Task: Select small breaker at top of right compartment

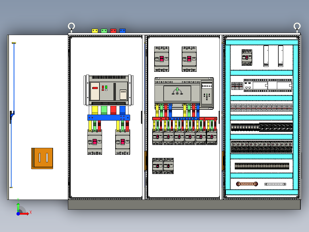Action: coord(247,57)
